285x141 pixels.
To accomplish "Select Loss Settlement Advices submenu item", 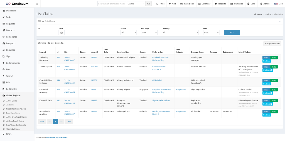I will pyautogui.click(x=16, y=109).
